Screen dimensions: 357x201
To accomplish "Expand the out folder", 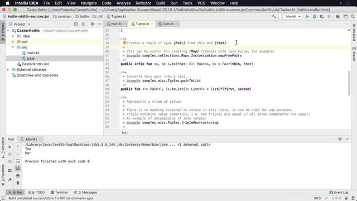I will pos(13,42).
